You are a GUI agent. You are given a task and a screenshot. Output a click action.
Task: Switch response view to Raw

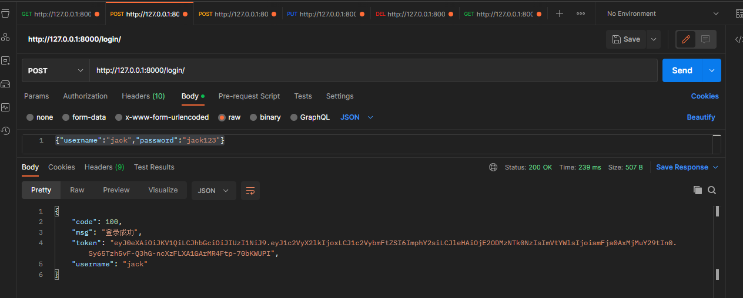(x=77, y=190)
